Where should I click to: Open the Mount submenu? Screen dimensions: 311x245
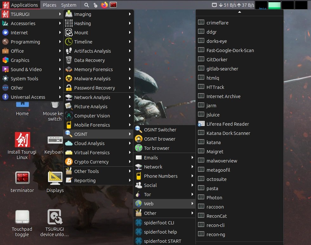(98, 33)
